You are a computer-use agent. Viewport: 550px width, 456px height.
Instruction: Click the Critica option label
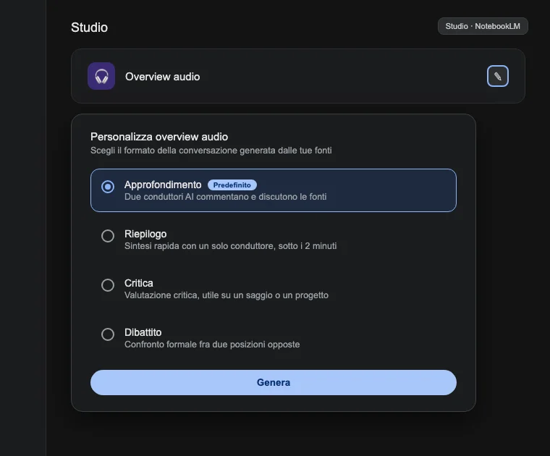coord(138,283)
